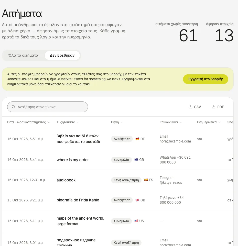Sort by the Πότε · ώρα καταστήματος column

[28, 122]
